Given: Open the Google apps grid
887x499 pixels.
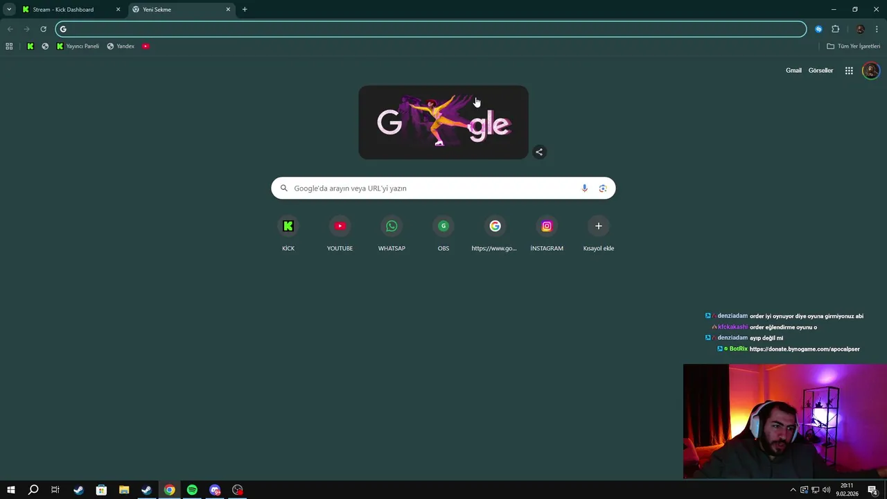Looking at the screenshot, I should point(849,71).
